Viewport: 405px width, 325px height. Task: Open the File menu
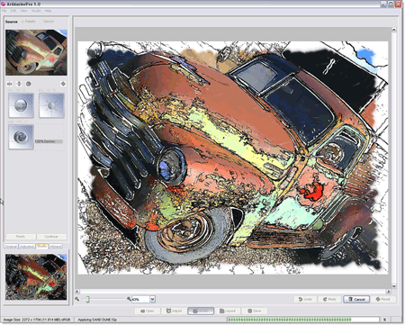(x=4, y=11)
